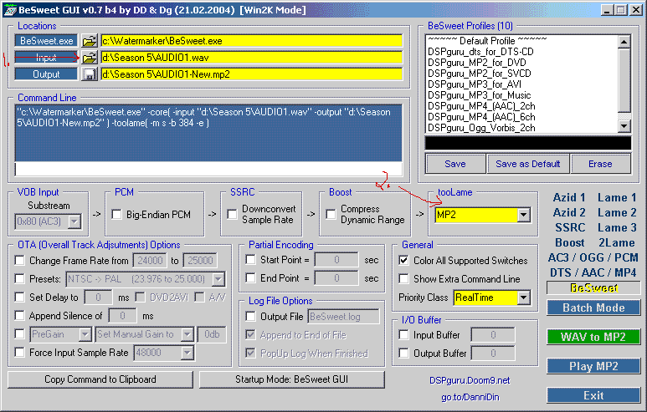This screenshot has width=647, height=412.
Task: Click profiles list scroll up arrow
Action: coord(624,42)
